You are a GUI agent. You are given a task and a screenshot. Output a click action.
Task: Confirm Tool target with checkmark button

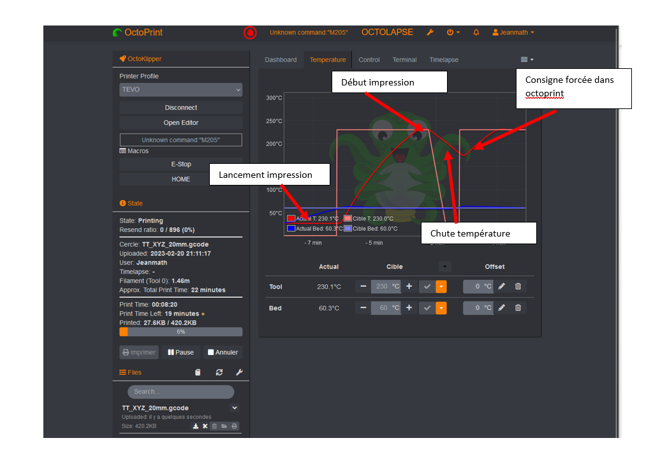coord(427,287)
